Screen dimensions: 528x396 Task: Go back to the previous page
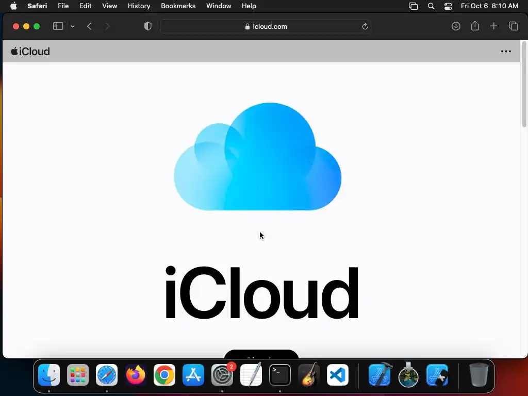pyautogui.click(x=89, y=26)
